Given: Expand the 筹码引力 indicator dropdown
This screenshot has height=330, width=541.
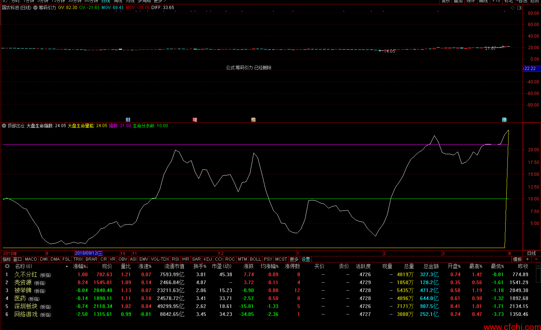Looking at the screenshot, I should tap(35, 8).
